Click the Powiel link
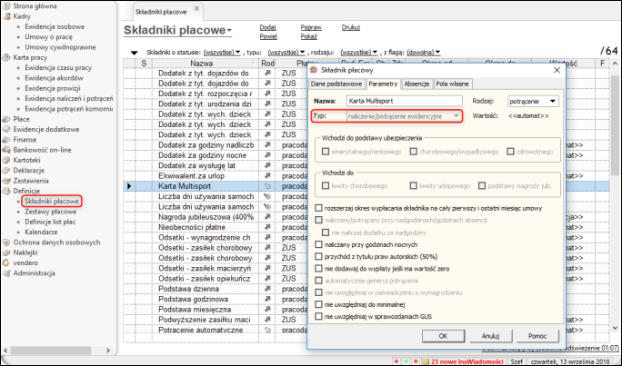The height and width of the screenshot is (366, 622). click(268, 36)
